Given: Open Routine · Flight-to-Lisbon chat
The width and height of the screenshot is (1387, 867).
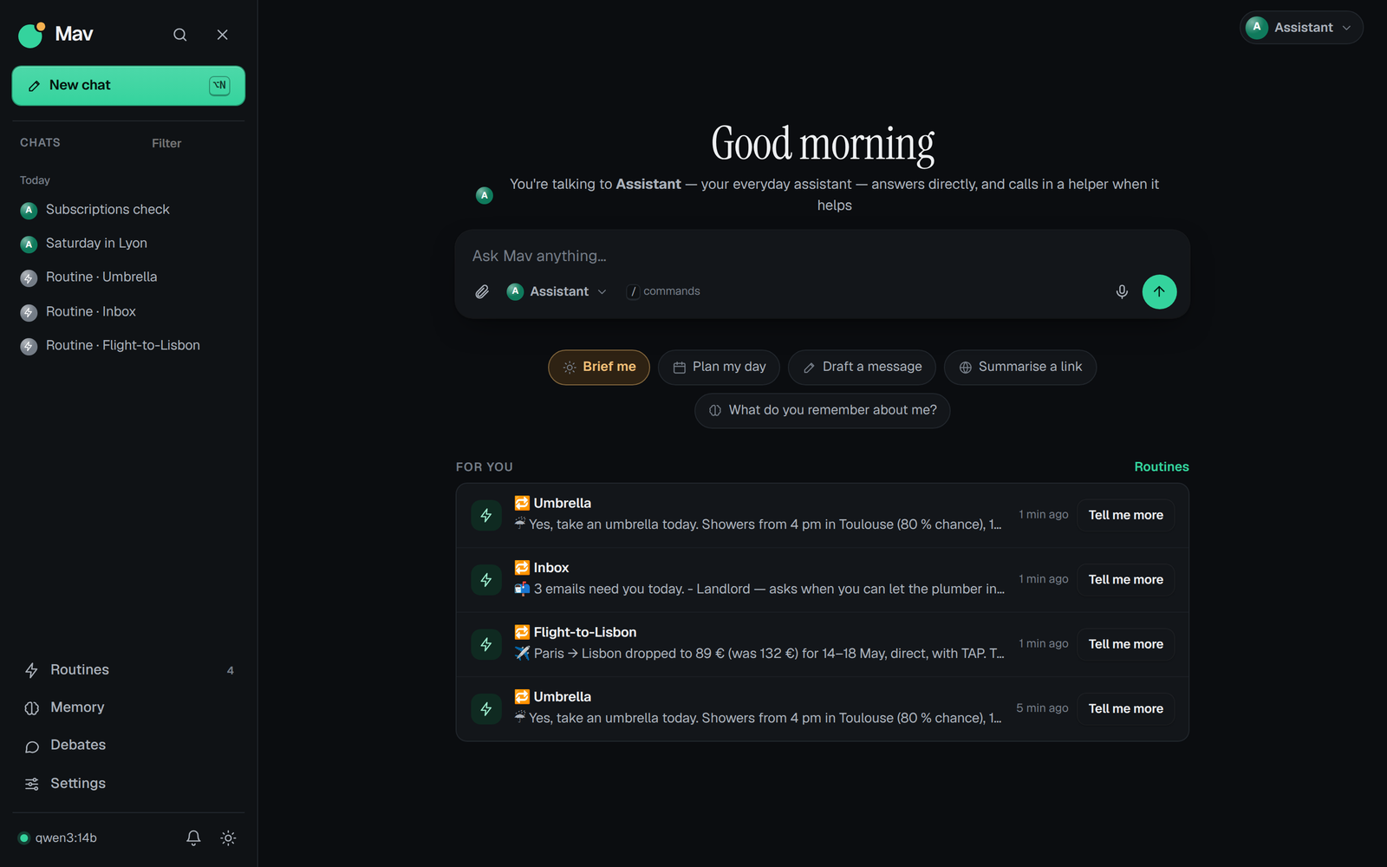Looking at the screenshot, I should coord(128,346).
